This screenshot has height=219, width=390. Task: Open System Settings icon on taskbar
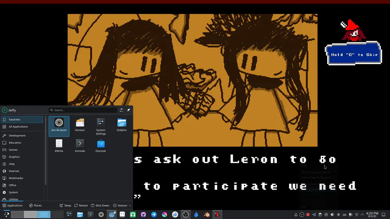[x=69, y=215]
